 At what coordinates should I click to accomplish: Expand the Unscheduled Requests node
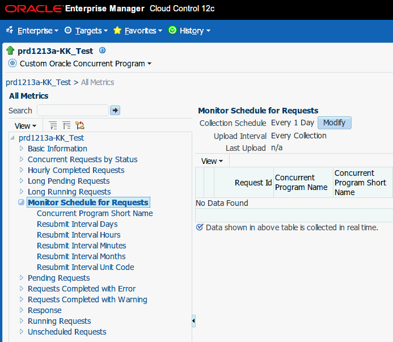pyautogui.click(x=22, y=331)
